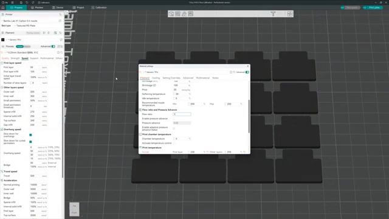The height and width of the screenshot is (219, 389).
Task: Open dropdown arrow next to Slice plate button
Action: [x=342, y=8]
